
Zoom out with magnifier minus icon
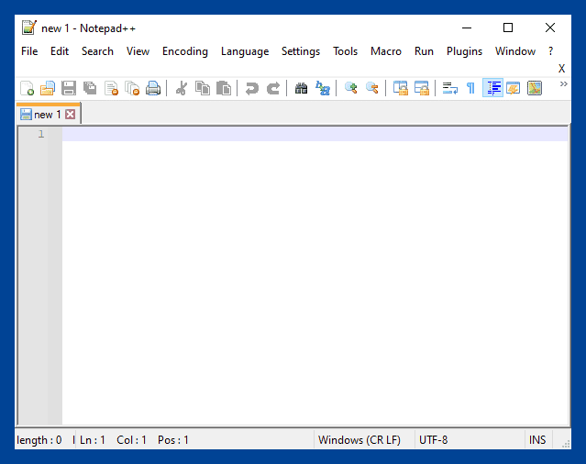(372, 89)
